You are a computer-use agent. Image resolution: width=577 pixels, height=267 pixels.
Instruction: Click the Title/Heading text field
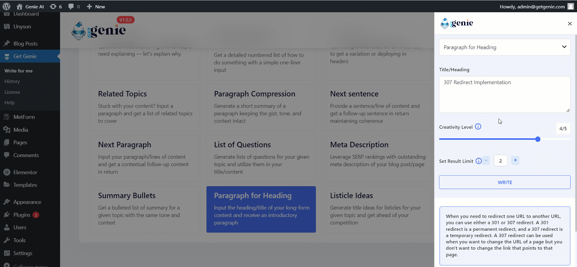[505, 95]
